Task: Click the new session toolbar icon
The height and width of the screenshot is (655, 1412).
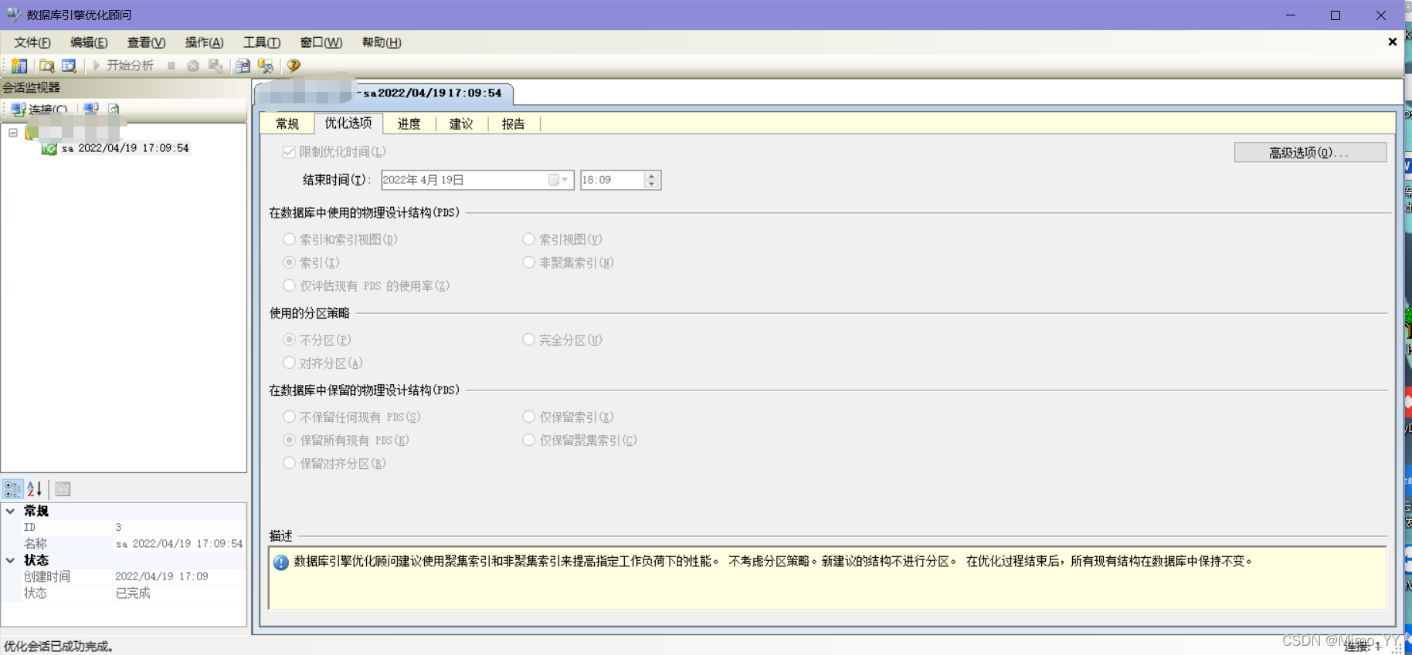Action: 19,66
